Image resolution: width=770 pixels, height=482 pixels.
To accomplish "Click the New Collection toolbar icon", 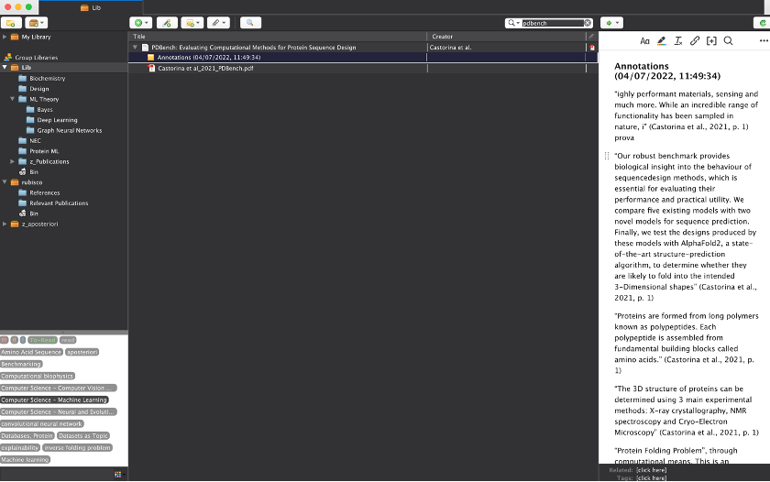I will pos(11,23).
